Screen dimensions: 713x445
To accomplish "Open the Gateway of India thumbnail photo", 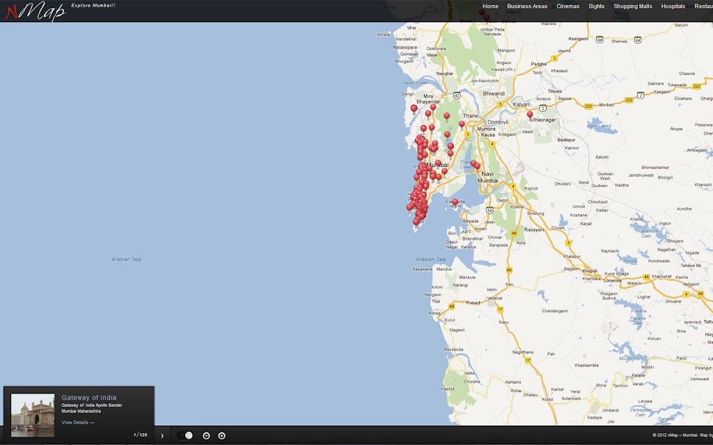I will [33, 415].
